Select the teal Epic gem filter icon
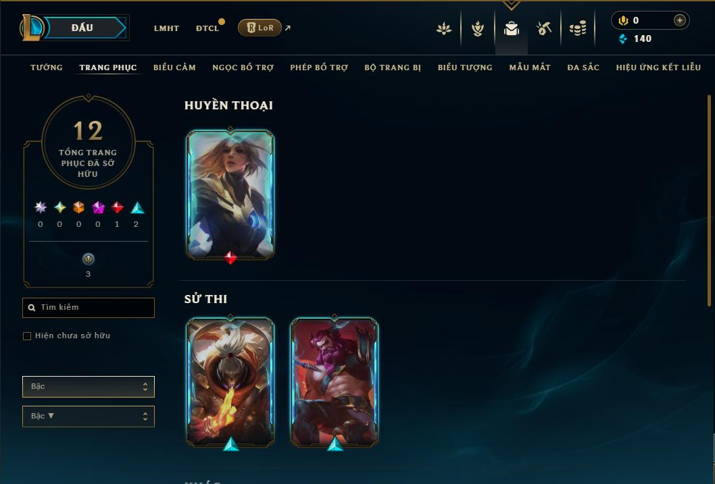This screenshot has height=484, width=715. tap(137, 208)
